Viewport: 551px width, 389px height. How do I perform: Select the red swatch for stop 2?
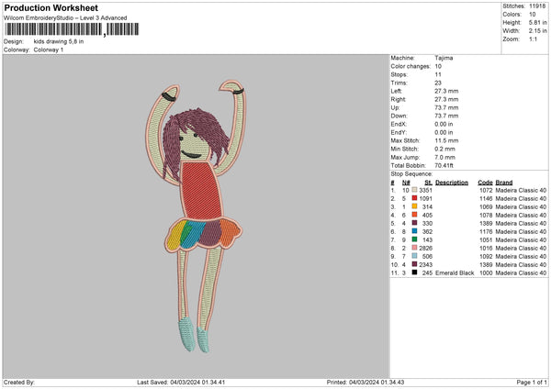coord(415,198)
